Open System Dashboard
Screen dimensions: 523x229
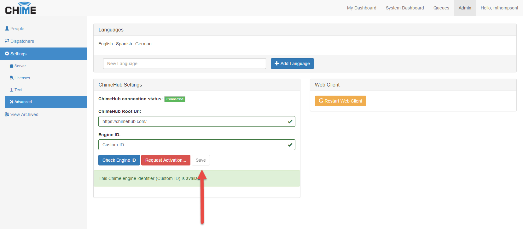tap(405, 8)
